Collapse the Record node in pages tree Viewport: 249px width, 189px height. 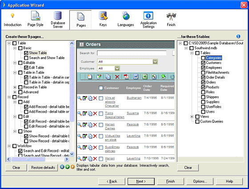[9, 97]
